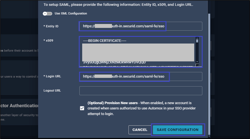Click the x509 box scroll-down arrow
250x139 pixels.
pos(197,62)
